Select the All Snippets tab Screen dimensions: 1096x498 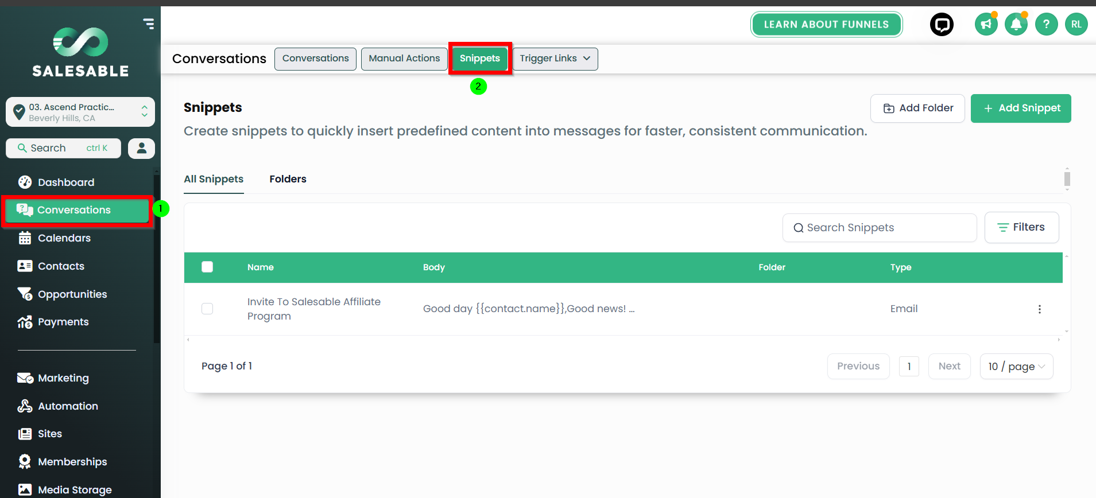pos(214,179)
